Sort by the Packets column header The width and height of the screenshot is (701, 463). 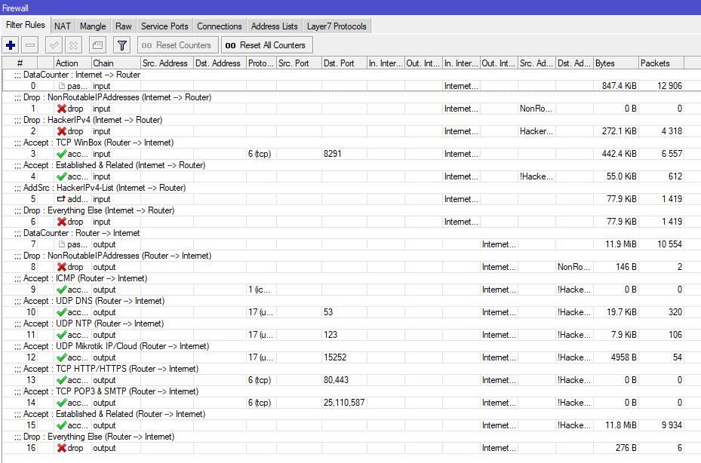point(661,63)
